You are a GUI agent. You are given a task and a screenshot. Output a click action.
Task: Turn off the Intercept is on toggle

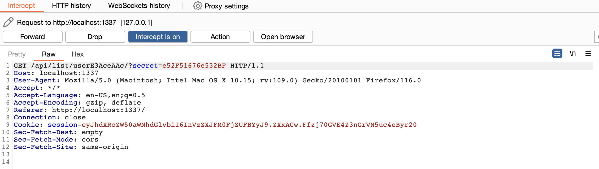coord(158,37)
